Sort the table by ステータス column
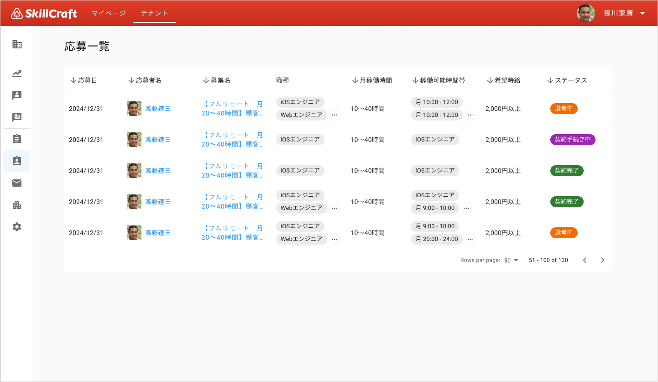The width and height of the screenshot is (658, 382). click(x=567, y=80)
